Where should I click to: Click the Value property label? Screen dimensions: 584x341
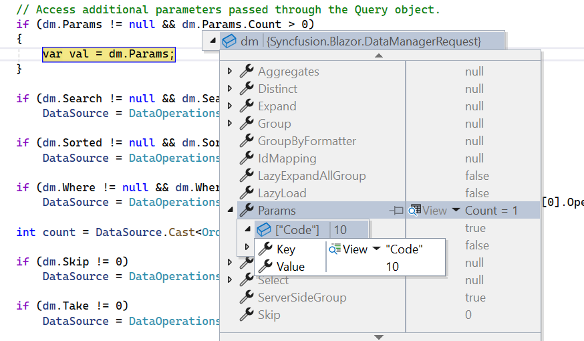(291, 267)
